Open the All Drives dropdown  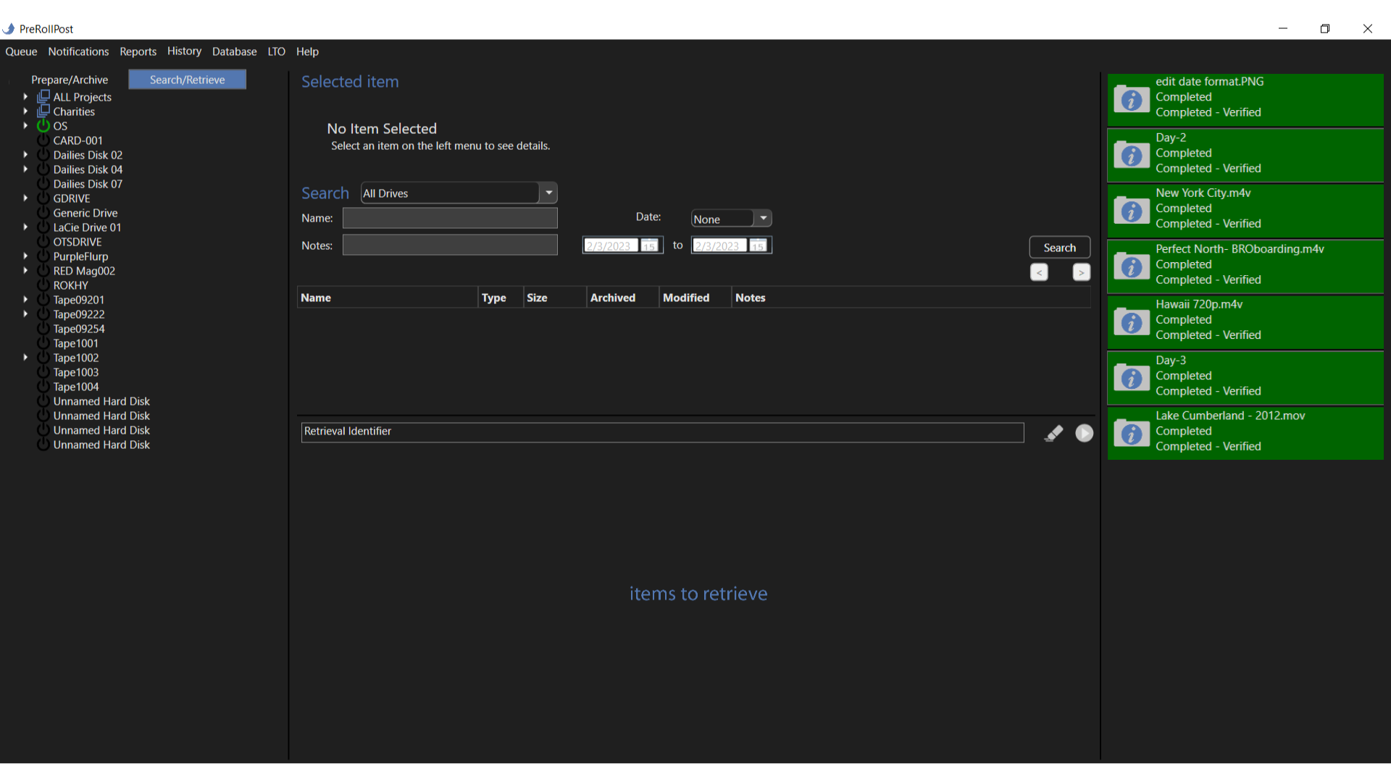(x=548, y=193)
